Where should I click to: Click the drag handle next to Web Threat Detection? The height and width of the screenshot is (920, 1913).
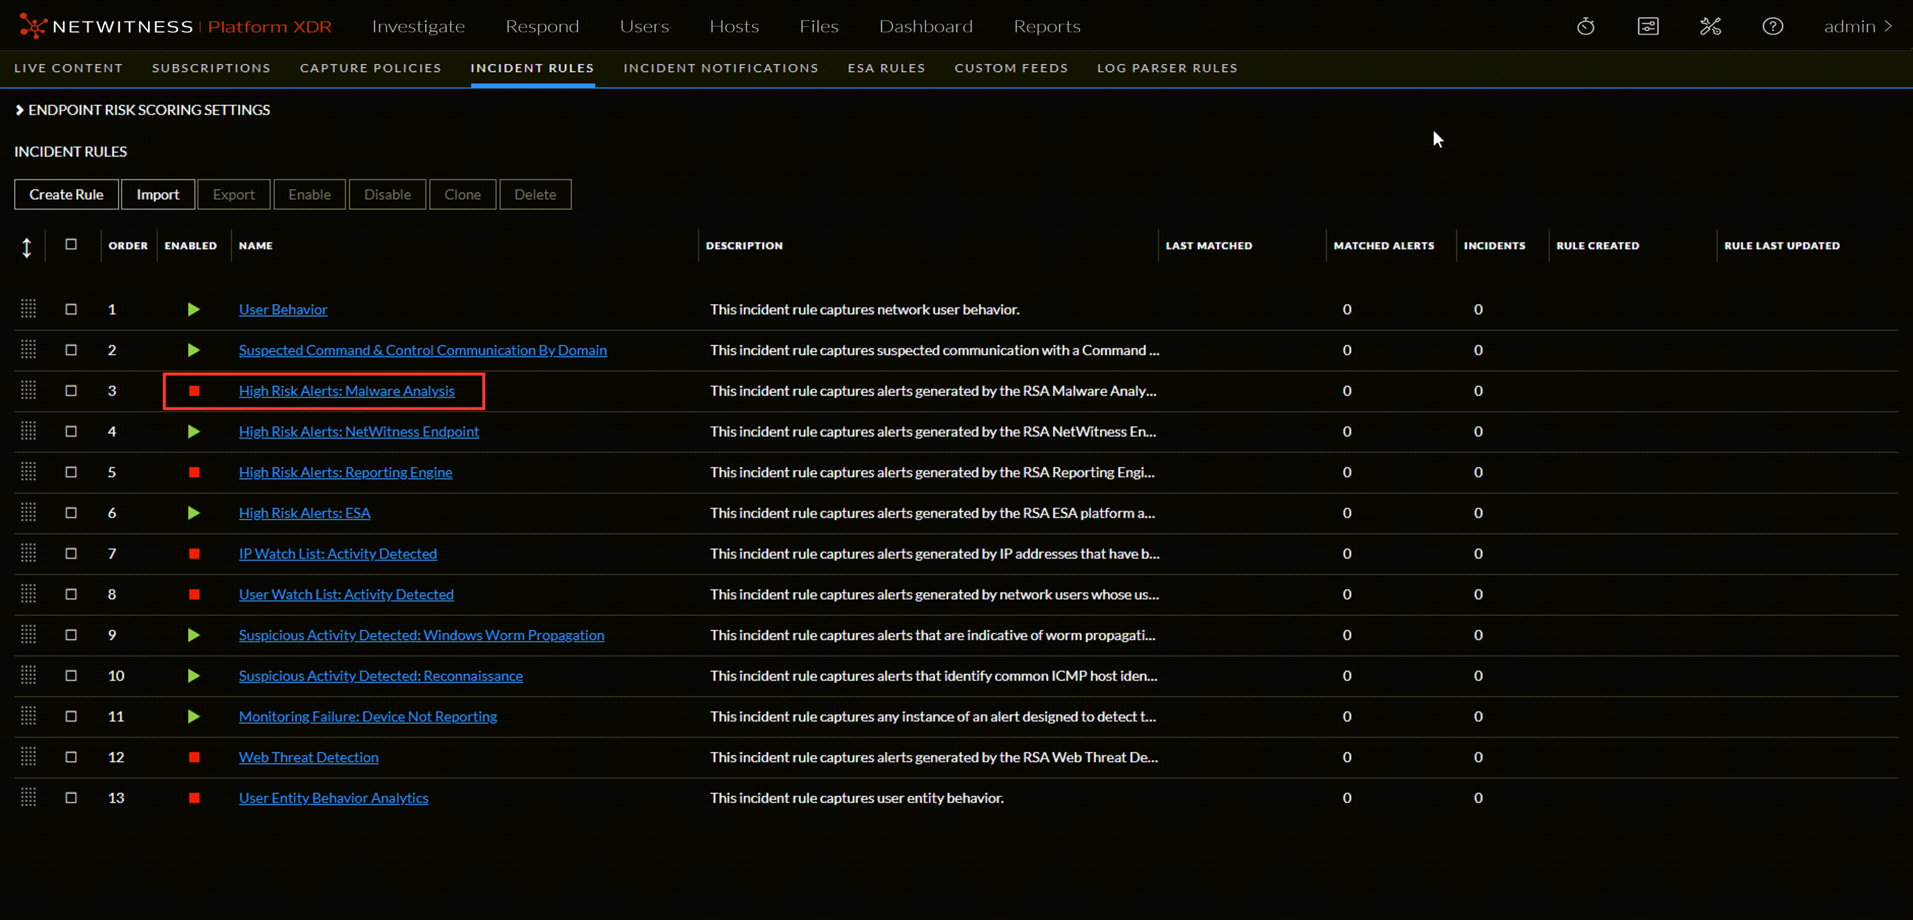28,757
